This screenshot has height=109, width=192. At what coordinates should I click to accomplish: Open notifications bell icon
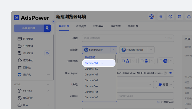189,16
